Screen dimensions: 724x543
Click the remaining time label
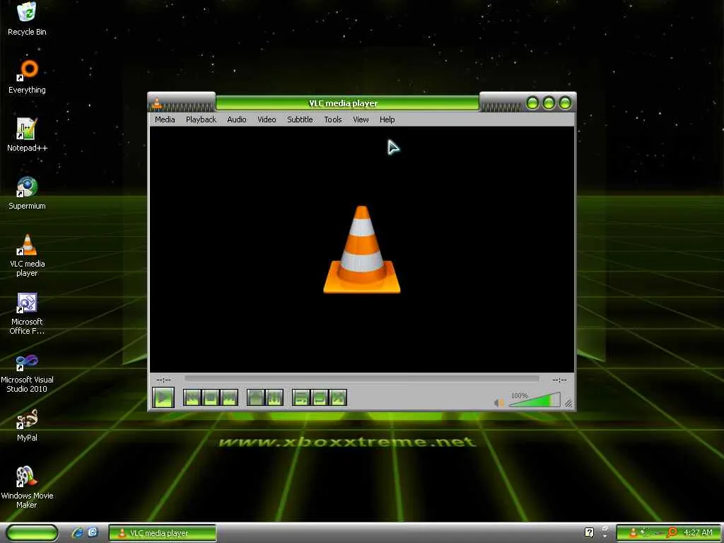pos(559,380)
